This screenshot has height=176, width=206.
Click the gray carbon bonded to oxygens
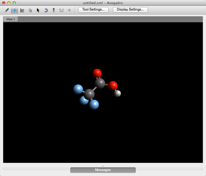tap(99, 83)
